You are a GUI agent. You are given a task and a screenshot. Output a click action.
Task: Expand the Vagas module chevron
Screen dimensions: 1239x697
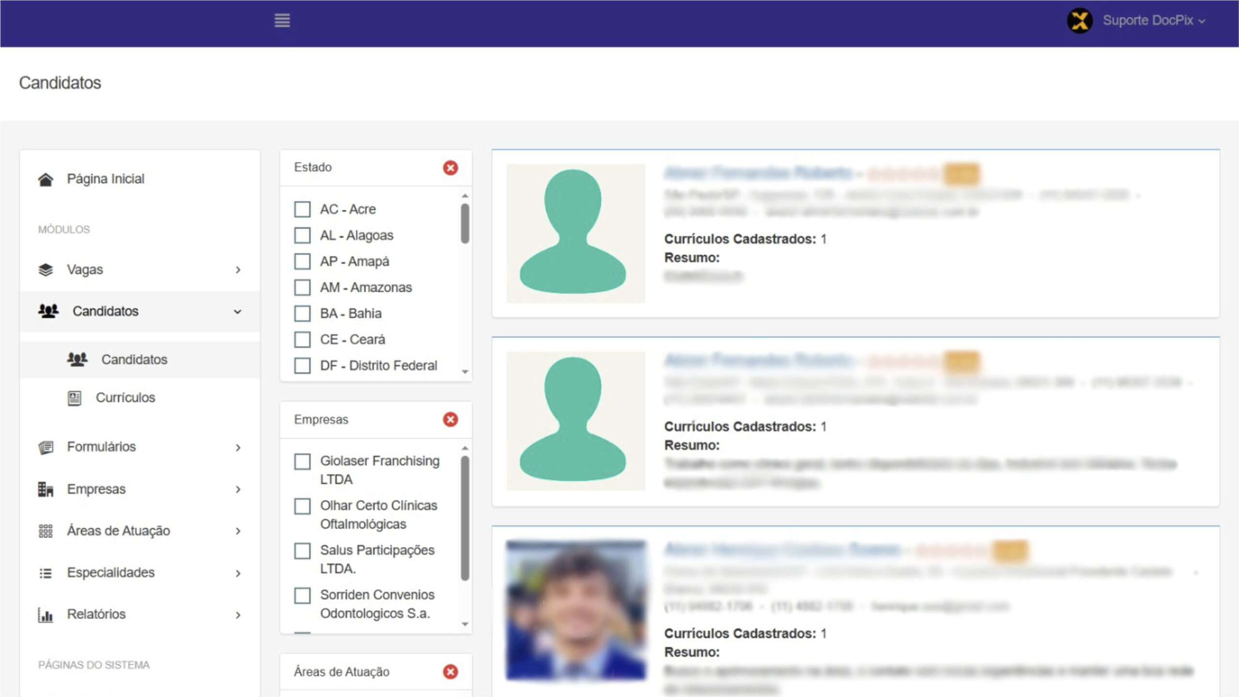pos(238,270)
